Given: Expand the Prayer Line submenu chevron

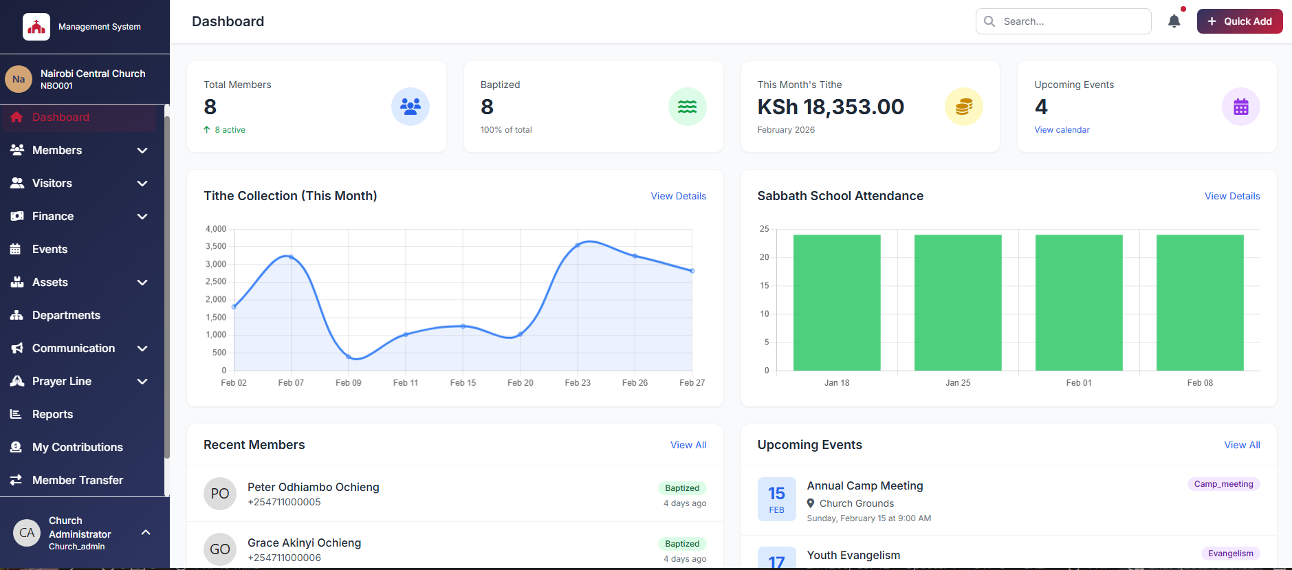Looking at the screenshot, I should coord(142,381).
